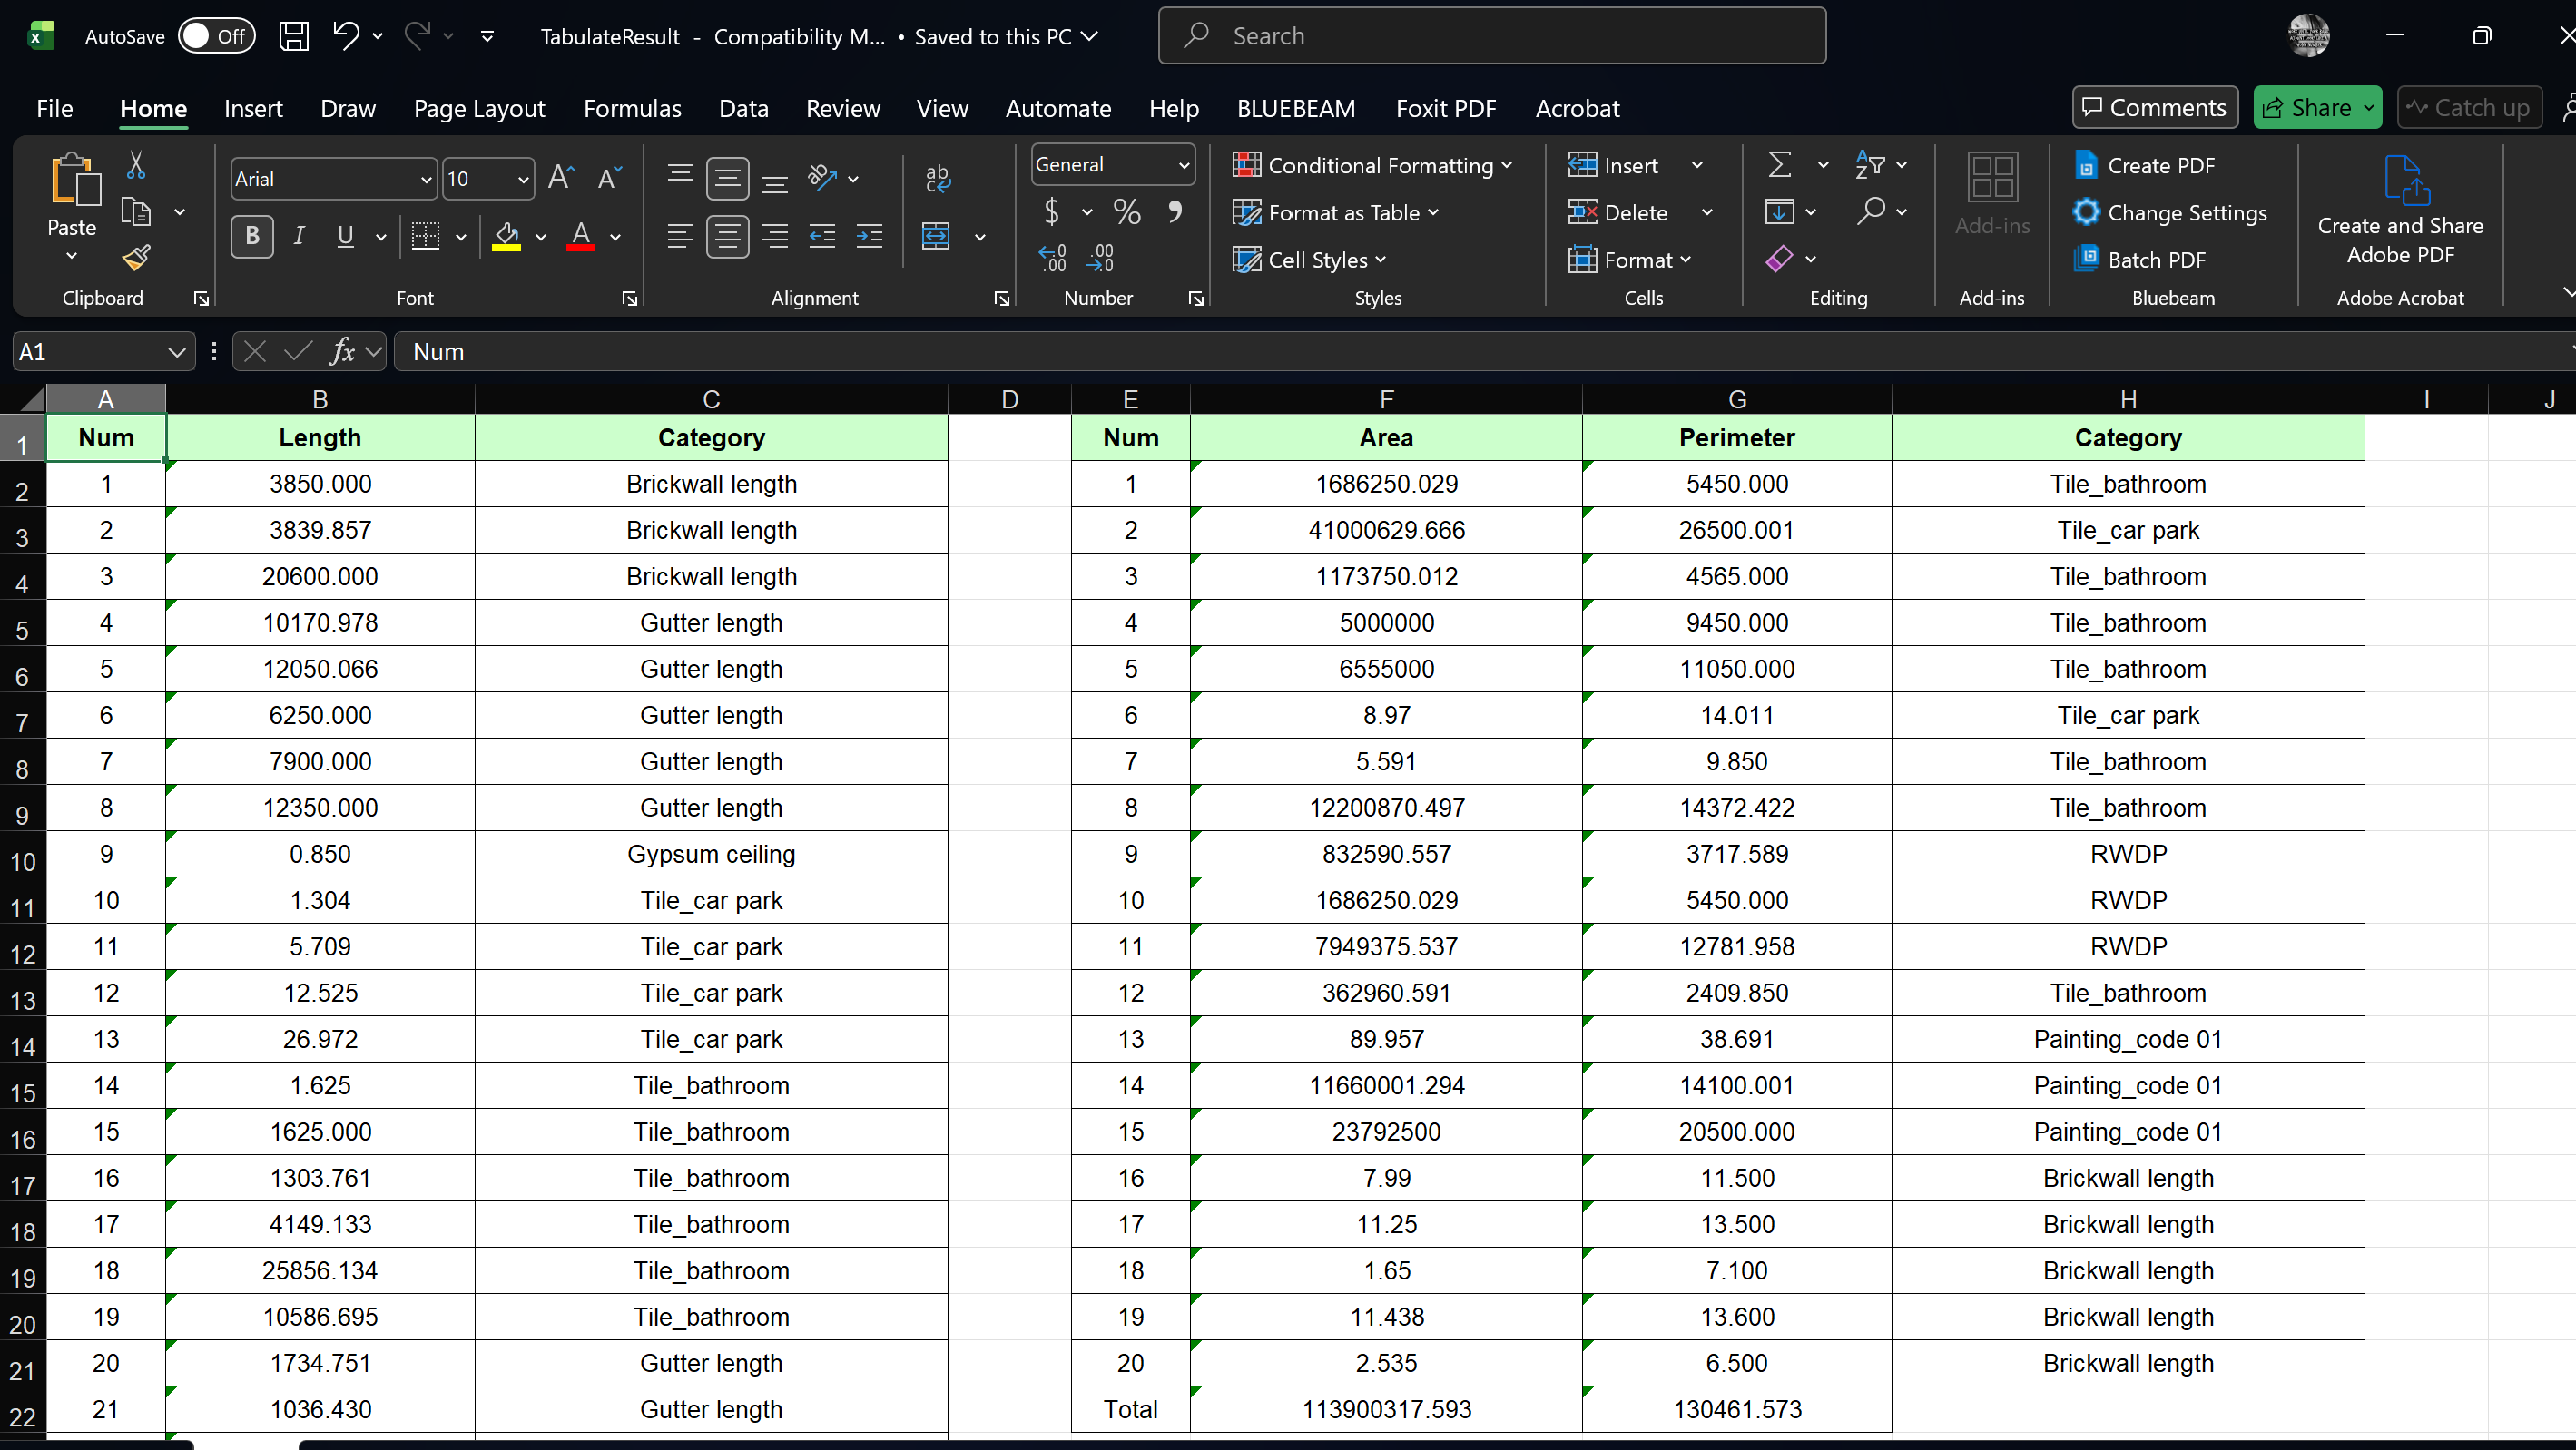
Task: Click the Increase Indent icon
Action: point(869,236)
